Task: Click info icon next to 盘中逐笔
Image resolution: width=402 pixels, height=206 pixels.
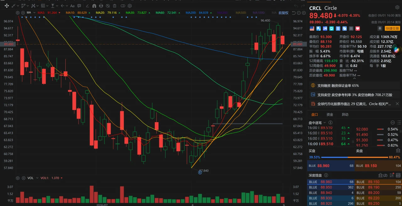Action: (330, 123)
